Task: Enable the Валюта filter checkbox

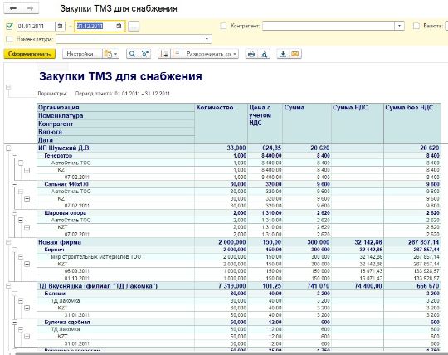Action: click(x=416, y=26)
